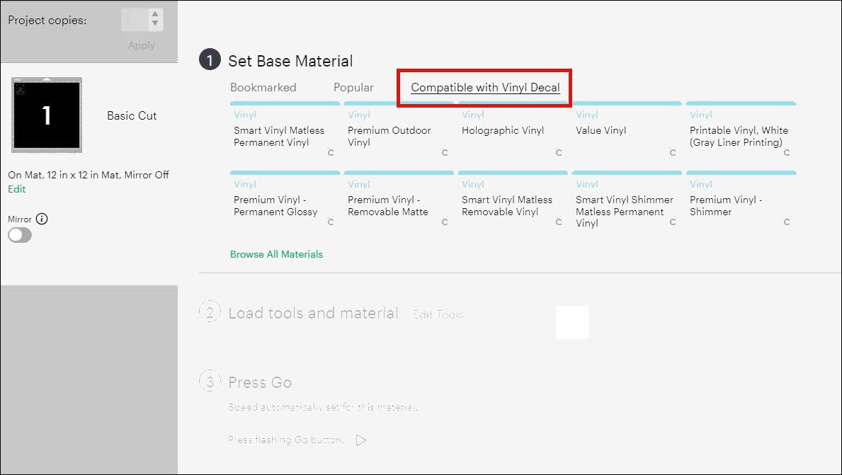Bookmark the Premium Vinyl - Shimmer material
842x475 pixels.
[786, 221]
